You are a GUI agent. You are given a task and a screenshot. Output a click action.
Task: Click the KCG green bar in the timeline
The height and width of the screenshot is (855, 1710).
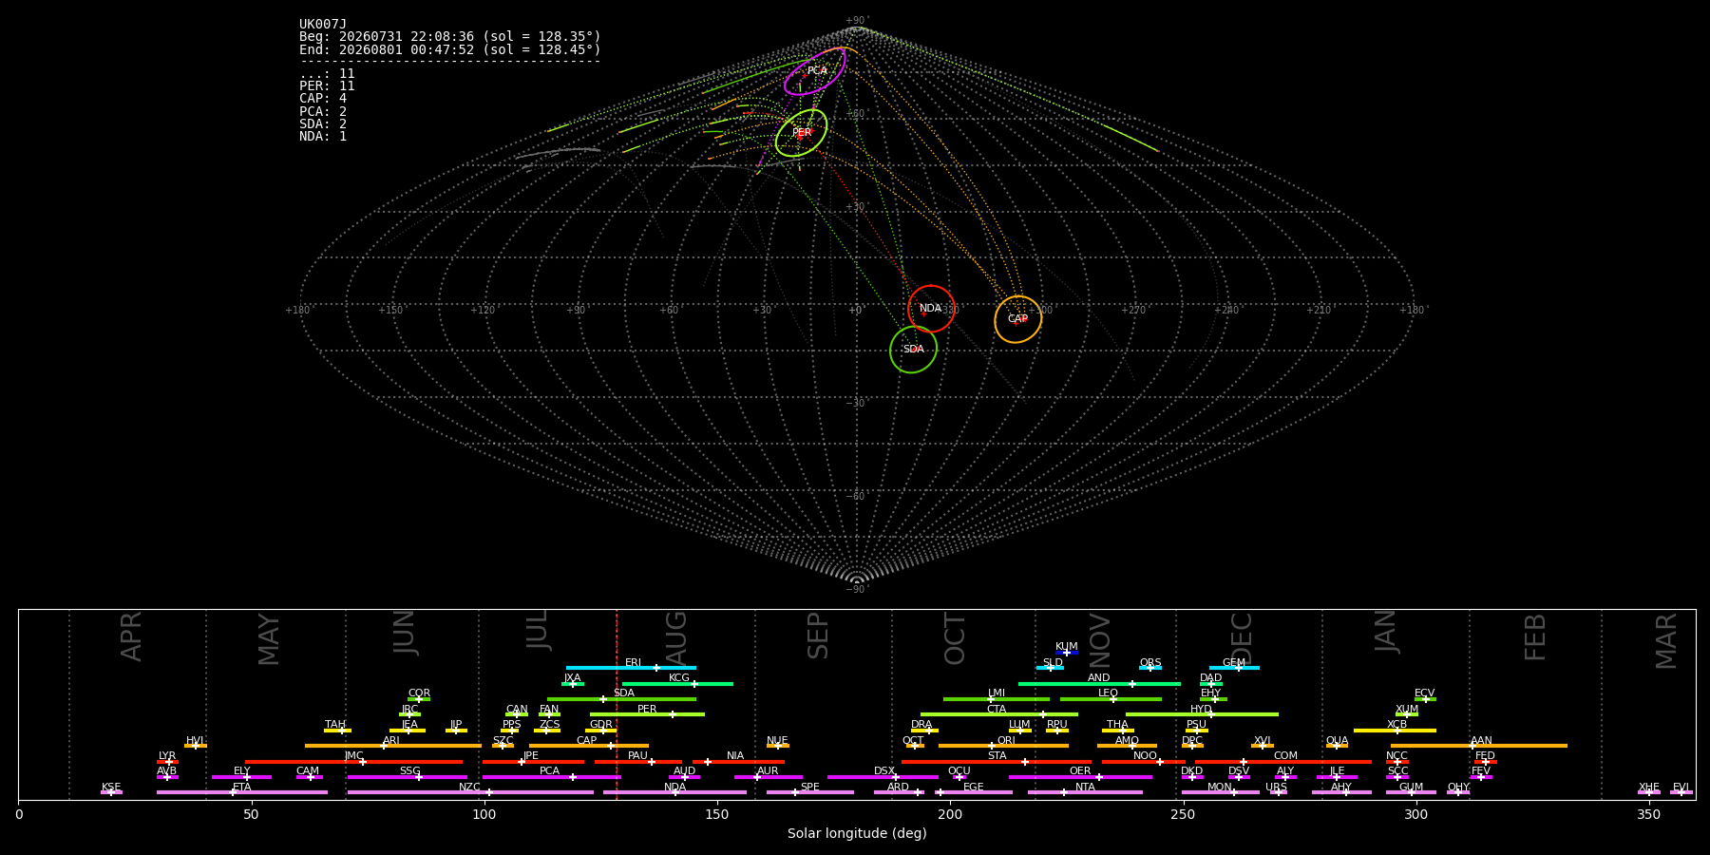pos(677,683)
